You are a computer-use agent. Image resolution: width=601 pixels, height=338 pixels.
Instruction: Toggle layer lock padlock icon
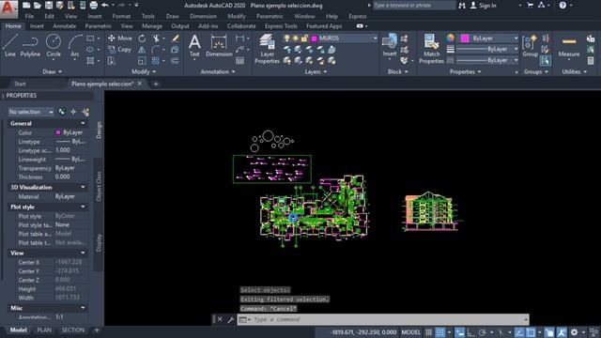point(304,38)
